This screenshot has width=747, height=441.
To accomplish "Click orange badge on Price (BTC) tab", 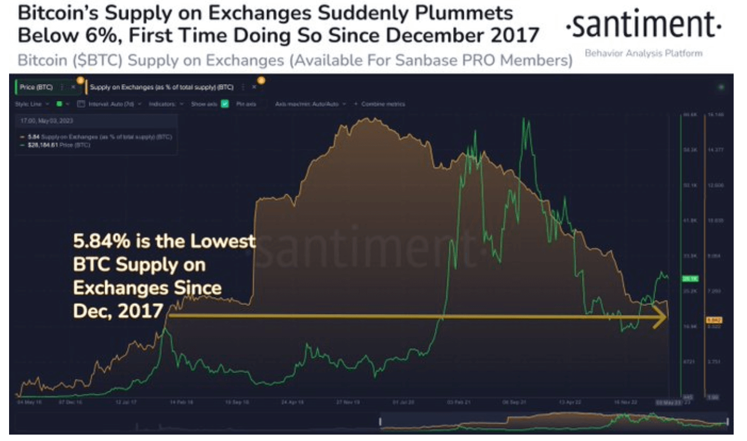I will click(80, 80).
